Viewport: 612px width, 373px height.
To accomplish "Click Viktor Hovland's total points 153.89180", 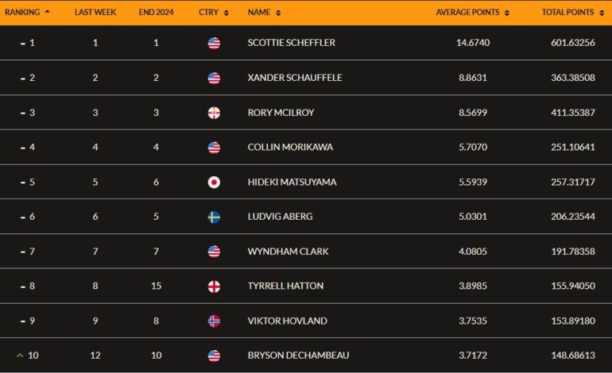I will pyautogui.click(x=573, y=321).
